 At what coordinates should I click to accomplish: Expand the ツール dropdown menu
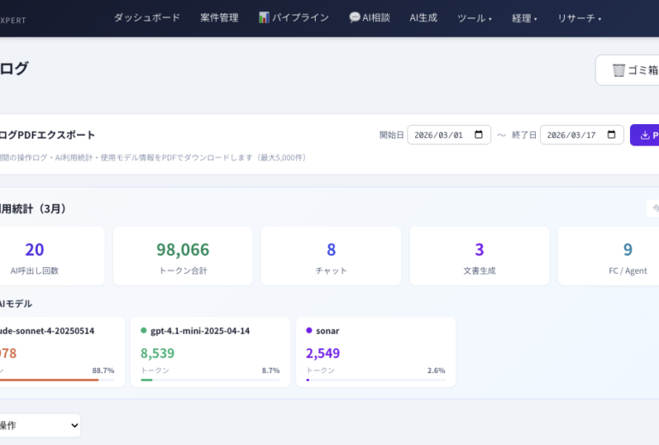pyautogui.click(x=474, y=18)
